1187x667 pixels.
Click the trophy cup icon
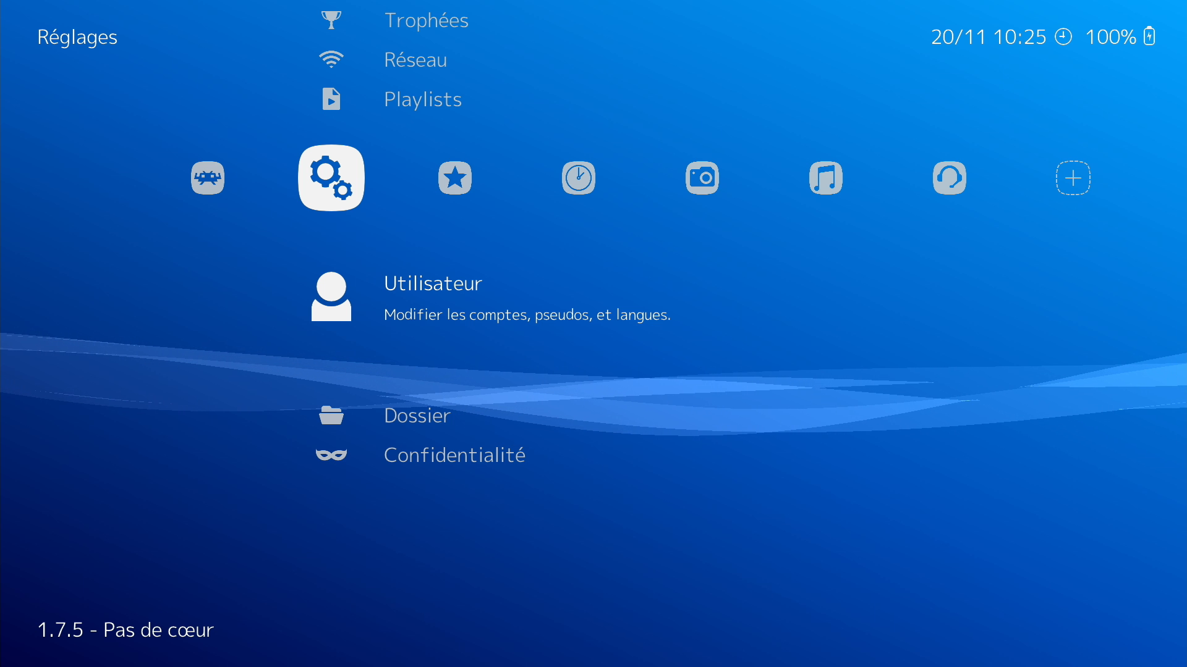pos(331,20)
